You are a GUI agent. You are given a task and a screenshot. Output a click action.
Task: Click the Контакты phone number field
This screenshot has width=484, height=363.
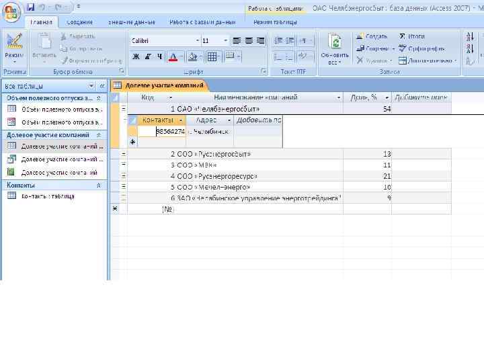pyautogui.click(x=162, y=132)
